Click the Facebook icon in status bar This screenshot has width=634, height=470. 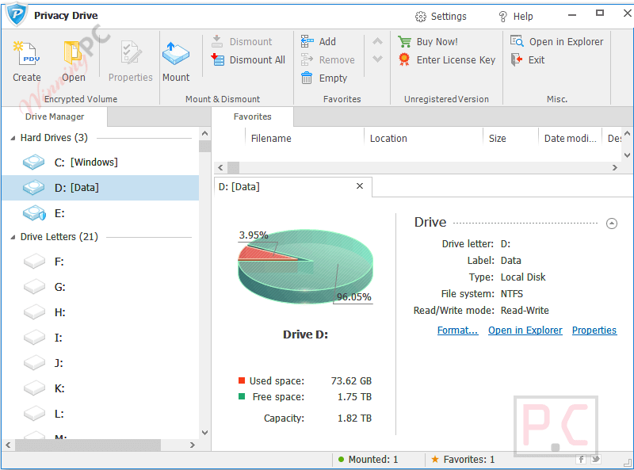[581, 460]
